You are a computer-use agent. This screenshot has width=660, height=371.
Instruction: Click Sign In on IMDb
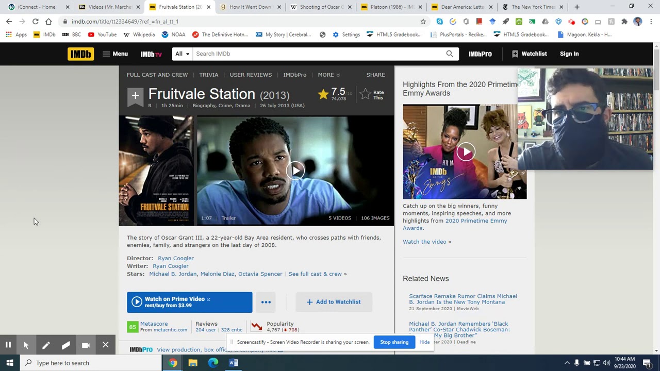point(569,54)
